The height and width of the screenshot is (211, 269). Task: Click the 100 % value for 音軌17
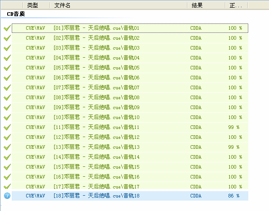[x=235, y=187]
